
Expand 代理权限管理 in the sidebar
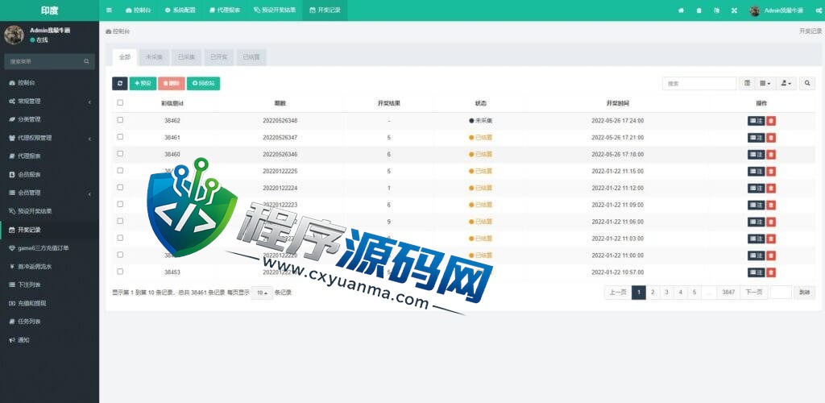[x=49, y=138]
